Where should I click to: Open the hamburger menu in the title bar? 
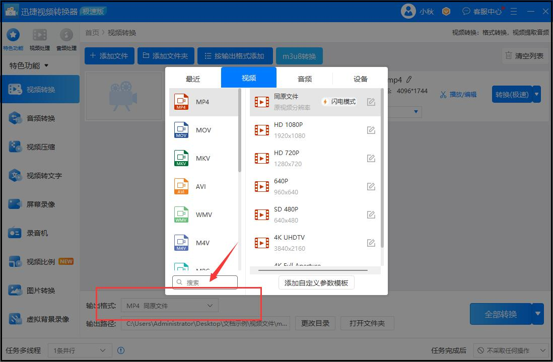[x=514, y=12]
